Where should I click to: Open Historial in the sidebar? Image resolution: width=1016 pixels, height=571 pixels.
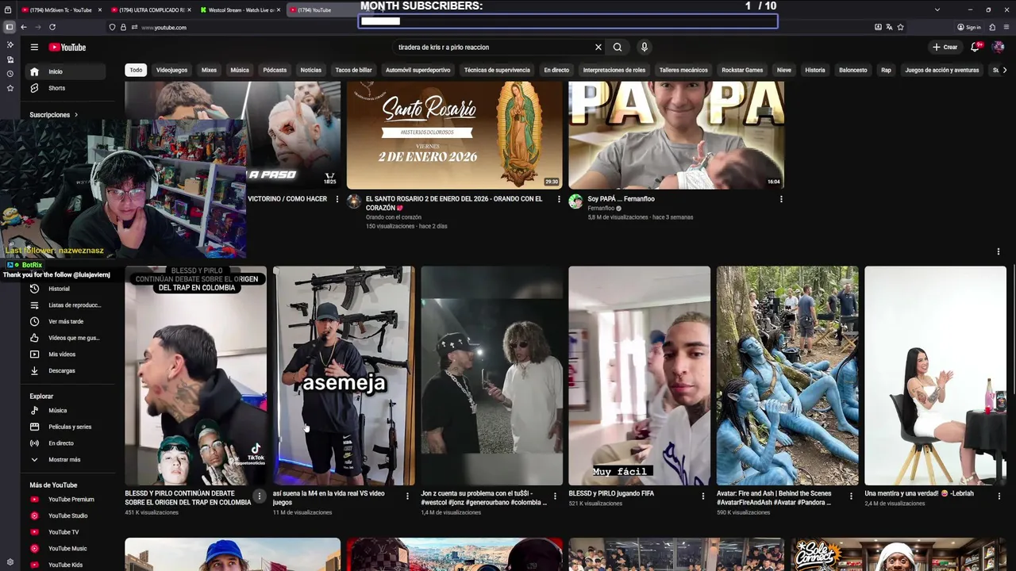coord(67,289)
